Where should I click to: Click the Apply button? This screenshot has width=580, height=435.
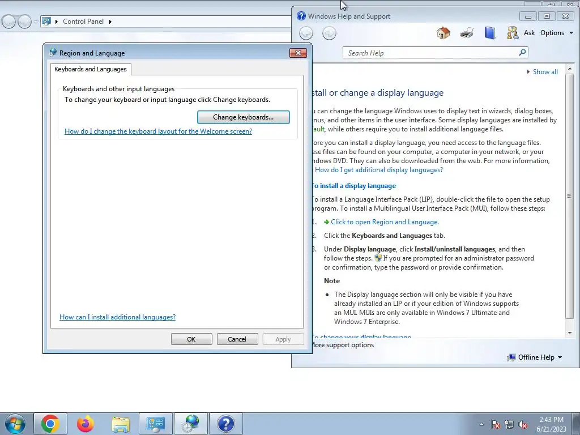283,339
